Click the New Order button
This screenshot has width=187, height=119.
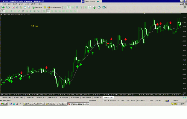pyautogui.click(x=37, y=7)
